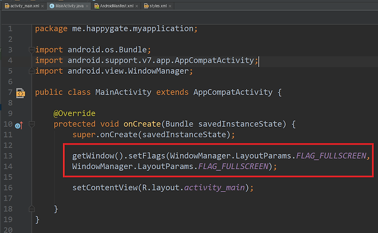Close the styles.xml tab
Screen dimensions: 378x233
click(x=170, y=6)
